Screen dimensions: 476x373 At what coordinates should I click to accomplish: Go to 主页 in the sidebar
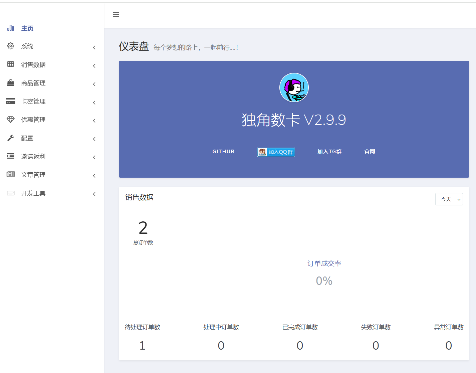click(x=27, y=28)
